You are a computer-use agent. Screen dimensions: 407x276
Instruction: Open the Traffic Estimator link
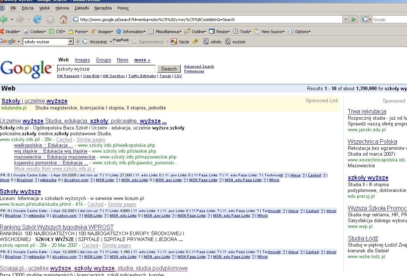point(142,76)
